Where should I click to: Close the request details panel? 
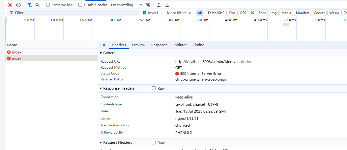click(x=104, y=45)
